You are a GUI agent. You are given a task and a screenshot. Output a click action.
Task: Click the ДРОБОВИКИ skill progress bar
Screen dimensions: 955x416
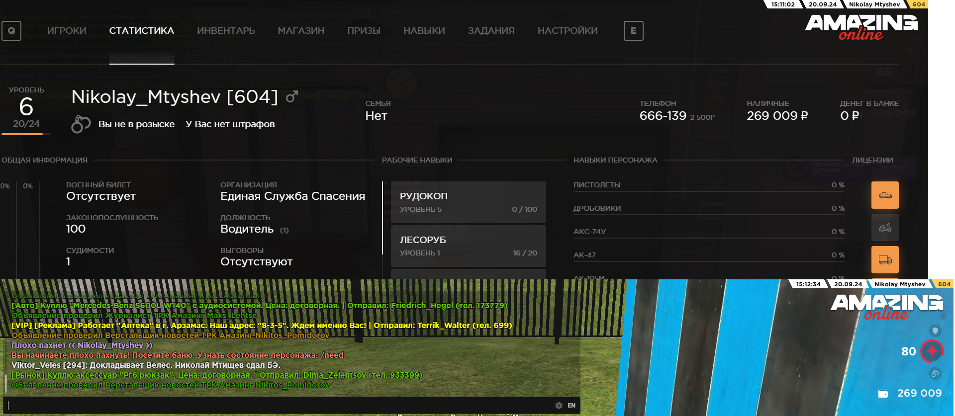(709, 215)
